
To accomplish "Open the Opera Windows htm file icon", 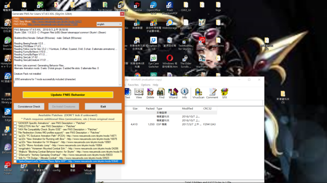I will pyautogui.click(x=170, y=61).
